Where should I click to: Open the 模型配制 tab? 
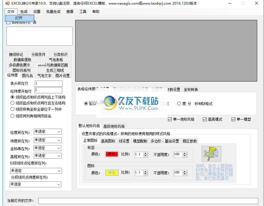[140, 141]
